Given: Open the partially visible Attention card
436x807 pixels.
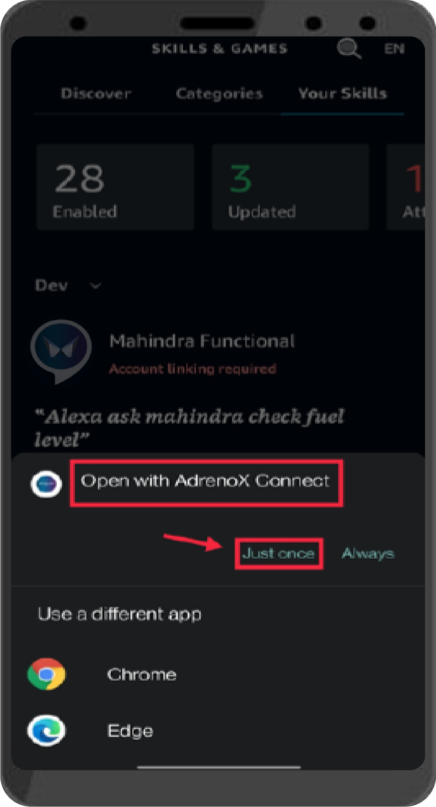Looking at the screenshot, I should click(x=406, y=187).
